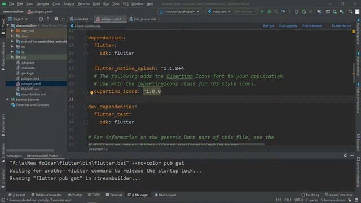Click the Pub outdated link
361x203 pixels.
click(x=312, y=26)
